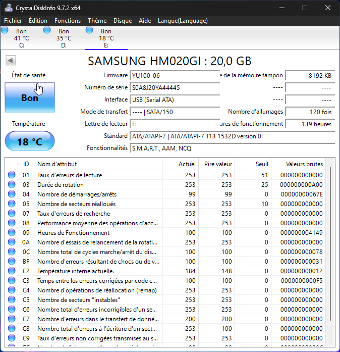340x352 pixels.
Task: Minimize the CrystalDiskInfo window
Action: pos(282,8)
